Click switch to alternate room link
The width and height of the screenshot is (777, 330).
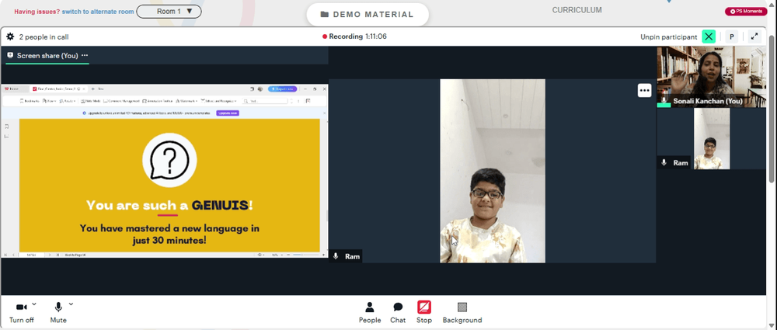pyautogui.click(x=98, y=12)
